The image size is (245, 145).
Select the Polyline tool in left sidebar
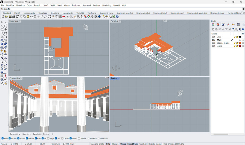coord(2,26)
